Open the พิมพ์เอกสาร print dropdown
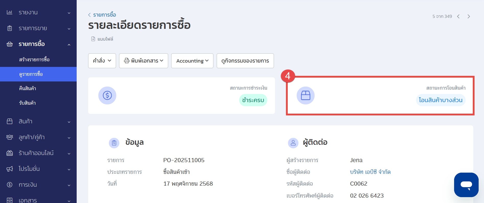This screenshot has height=203, width=484. click(143, 61)
